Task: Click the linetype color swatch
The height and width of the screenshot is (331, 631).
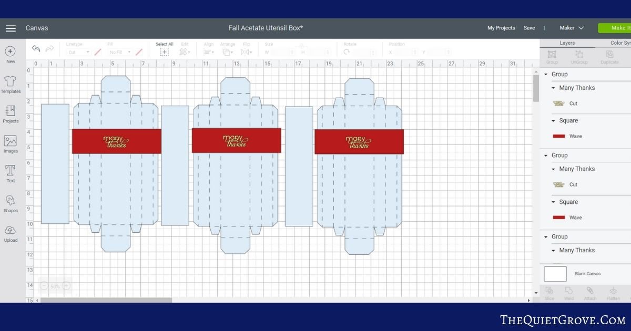Action: coord(97,53)
